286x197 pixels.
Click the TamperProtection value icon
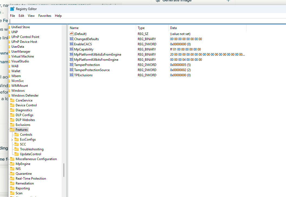71,65
